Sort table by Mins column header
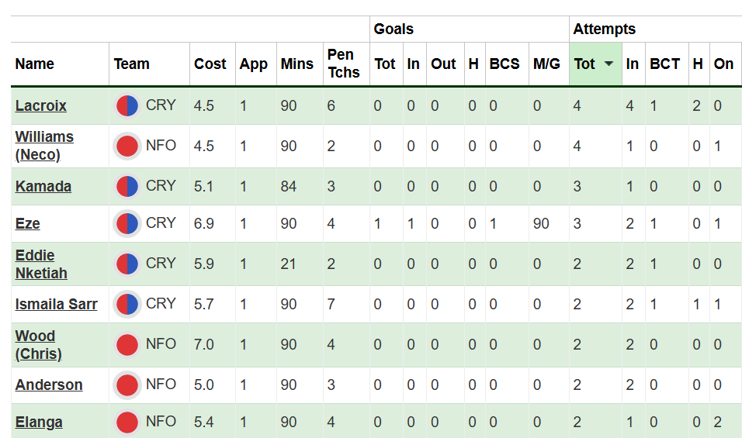This screenshot has width=742, height=438. click(297, 64)
